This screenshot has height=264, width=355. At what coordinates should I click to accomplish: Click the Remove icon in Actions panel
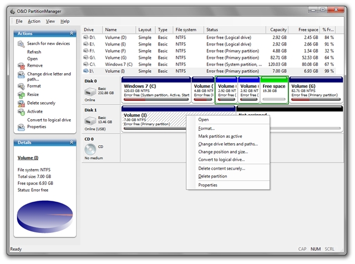click(x=22, y=65)
